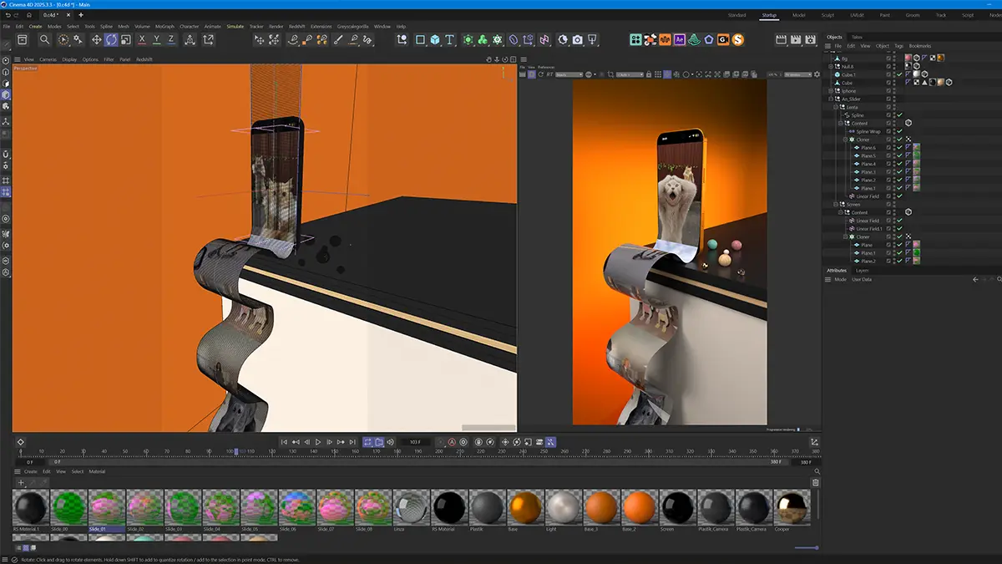This screenshot has width=1002, height=564.
Task: Toggle layer checkbox for Cube.1
Action: [x=889, y=74]
